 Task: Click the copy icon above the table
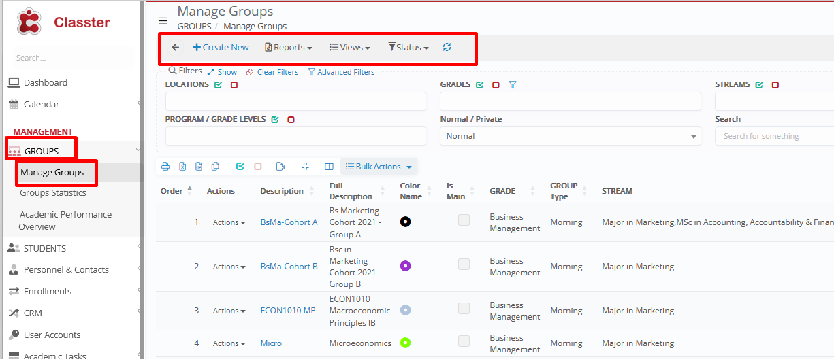(x=215, y=167)
